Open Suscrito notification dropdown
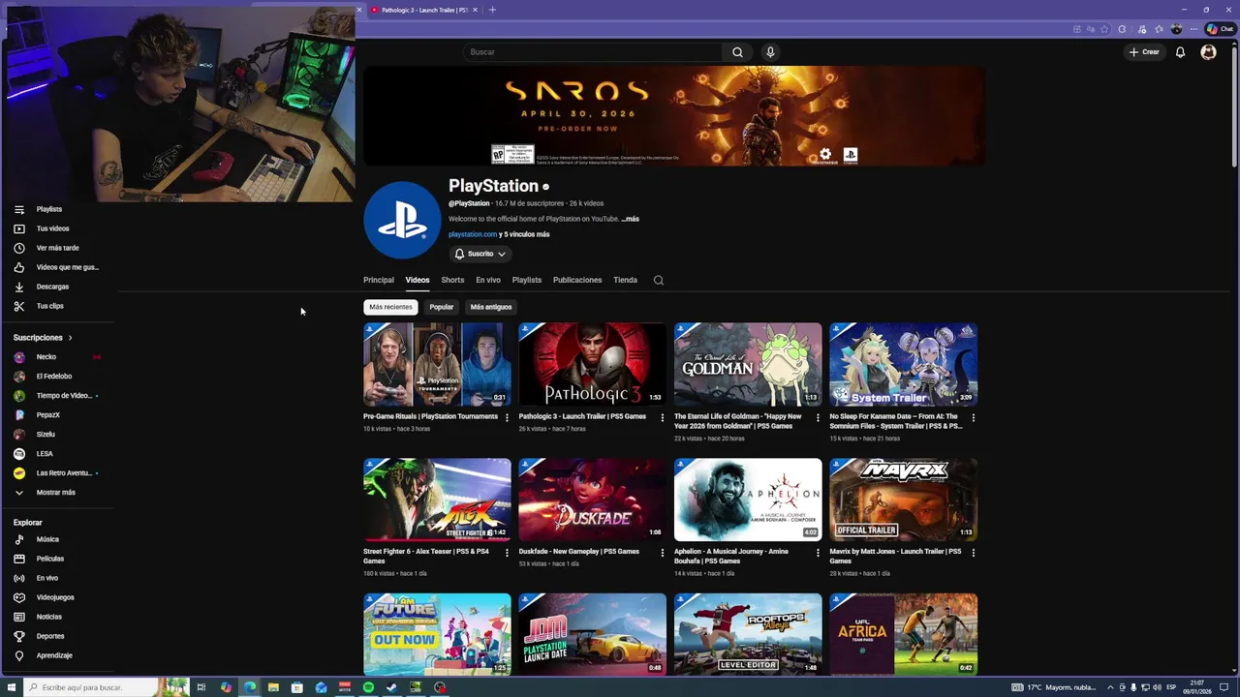Image resolution: width=1240 pixels, height=697 pixels. 480,254
